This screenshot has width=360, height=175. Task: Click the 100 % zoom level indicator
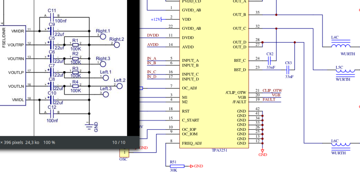pyautogui.click(x=49, y=142)
